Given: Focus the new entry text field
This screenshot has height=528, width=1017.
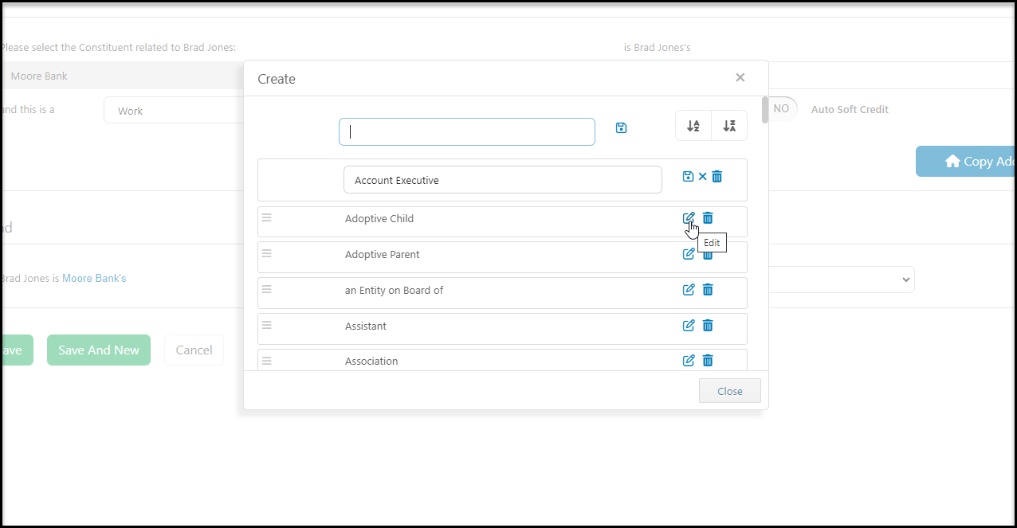Looking at the screenshot, I should pos(467,131).
